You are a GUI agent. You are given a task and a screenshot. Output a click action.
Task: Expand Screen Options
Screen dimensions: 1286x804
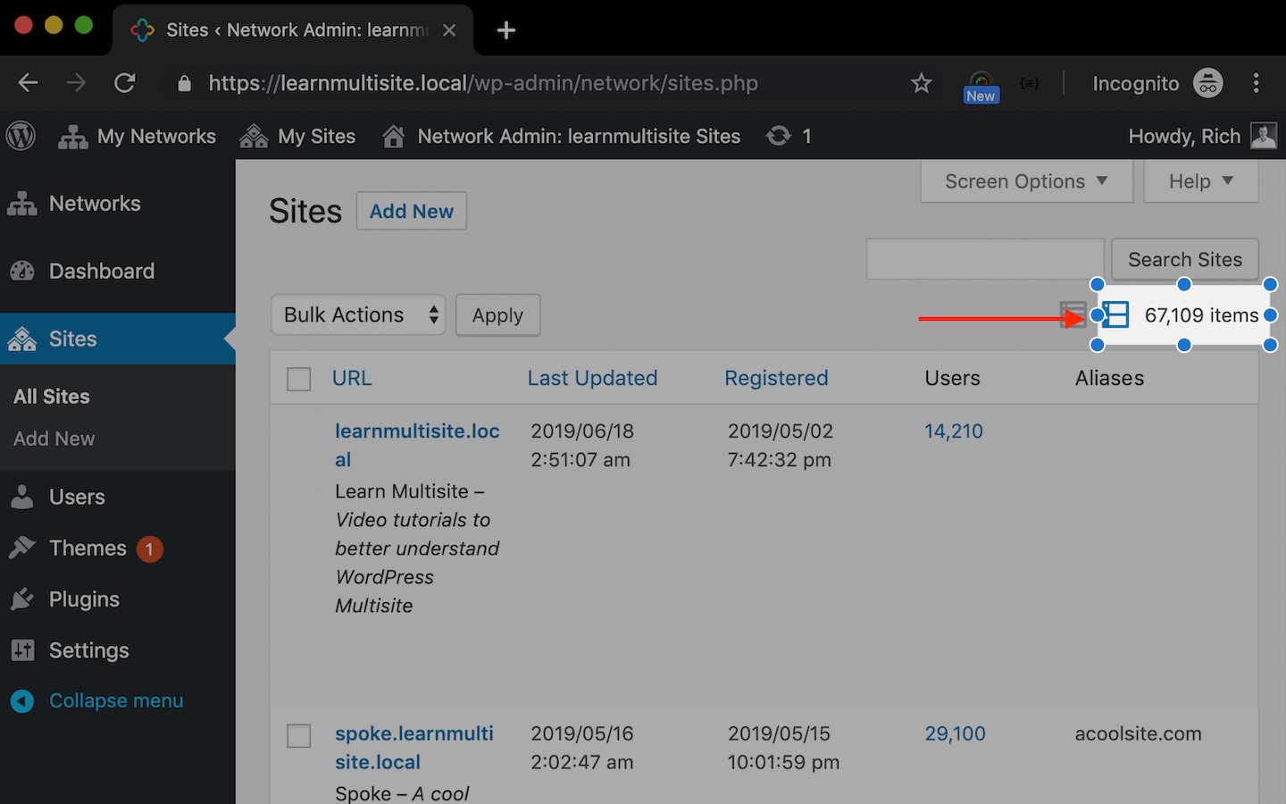click(x=1025, y=180)
